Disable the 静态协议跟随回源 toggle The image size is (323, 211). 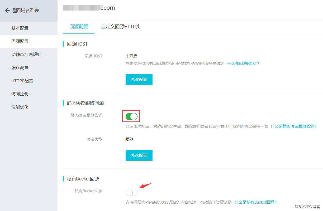click(x=131, y=116)
